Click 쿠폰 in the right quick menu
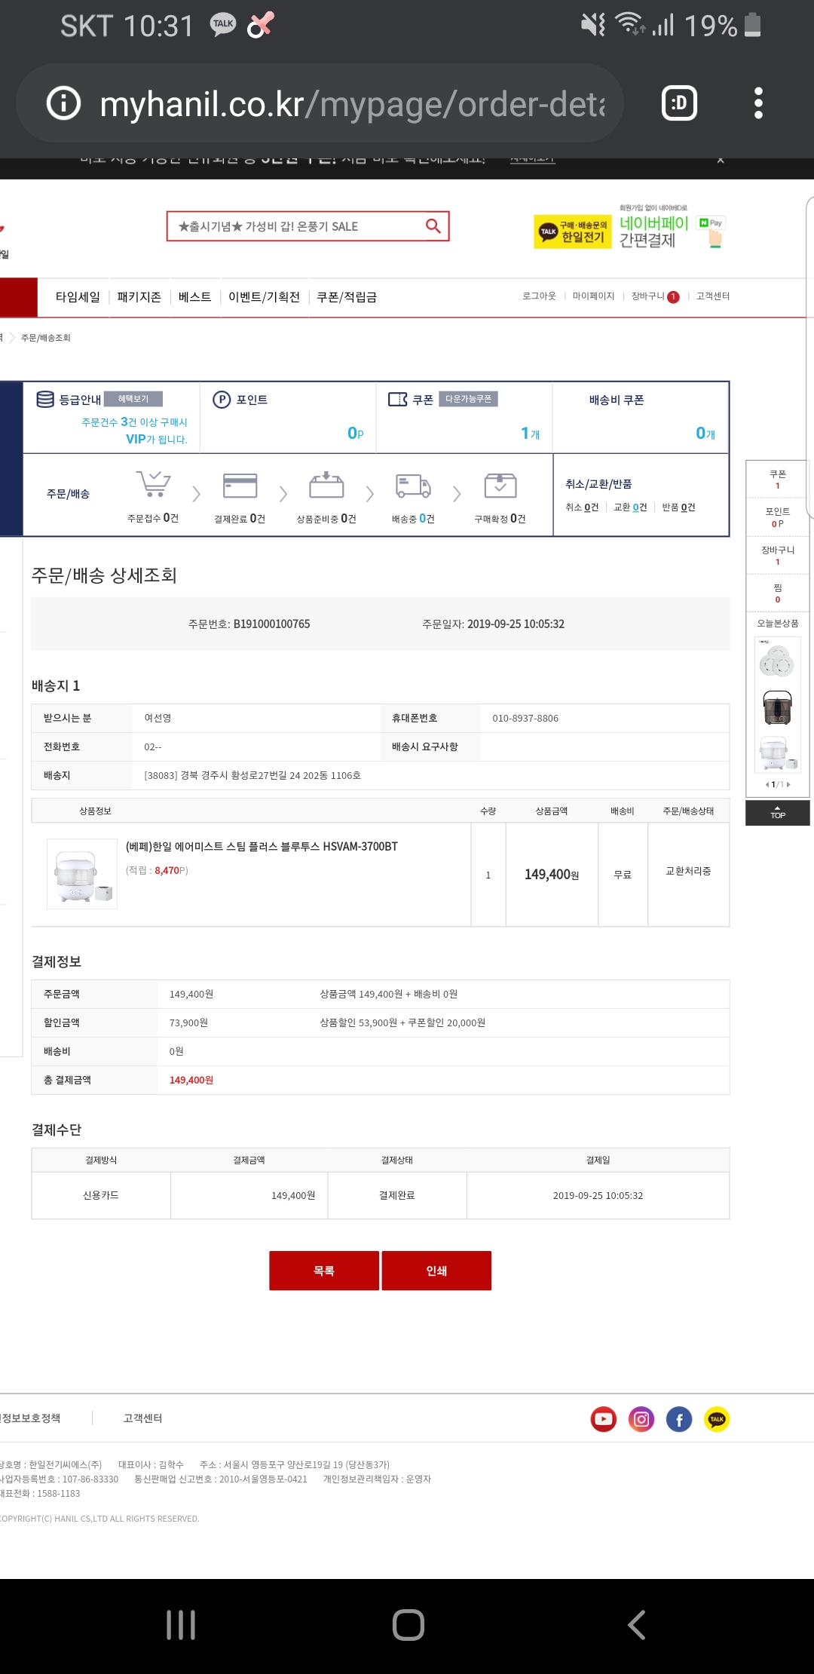Screen dimensions: 814x1674 tap(778, 480)
